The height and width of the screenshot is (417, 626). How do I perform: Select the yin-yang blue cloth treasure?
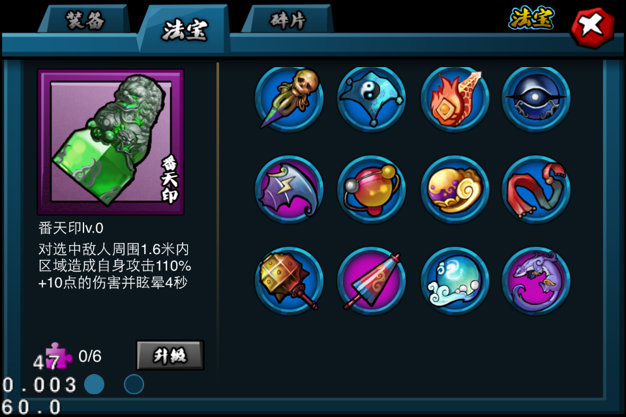click(371, 99)
